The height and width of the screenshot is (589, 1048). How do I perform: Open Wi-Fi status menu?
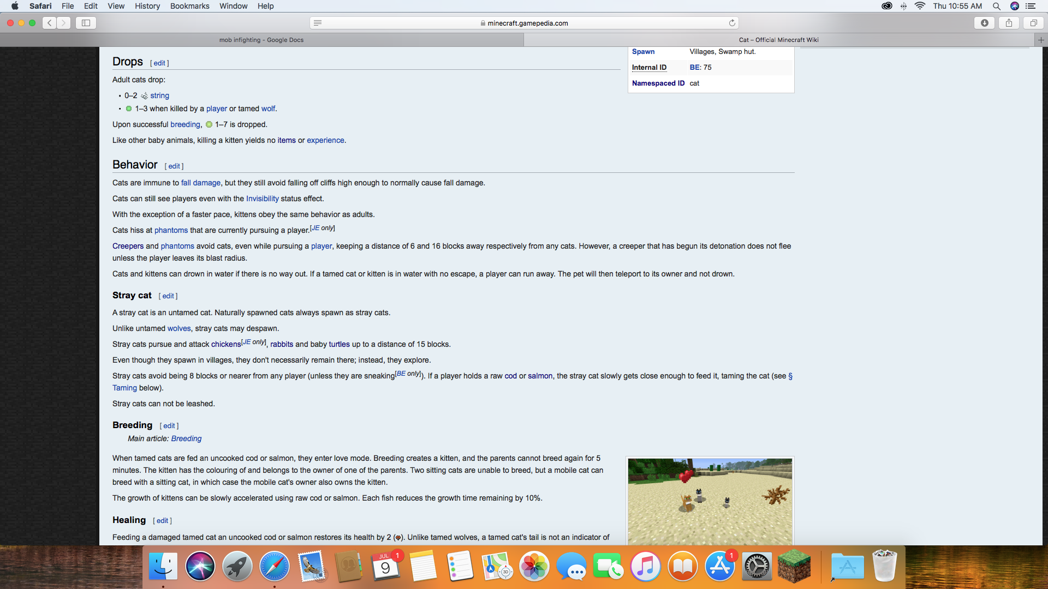tap(920, 6)
